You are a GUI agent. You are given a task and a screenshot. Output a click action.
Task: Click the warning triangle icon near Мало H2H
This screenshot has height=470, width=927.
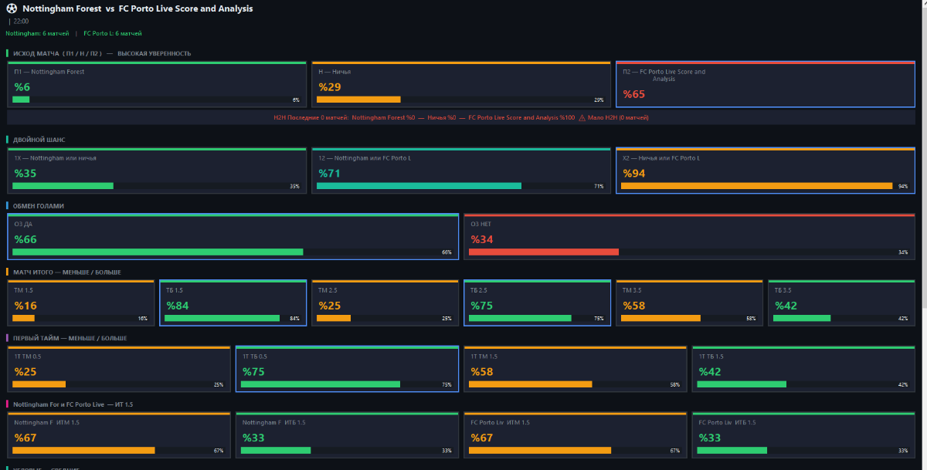pyautogui.click(x=582, y=117)
